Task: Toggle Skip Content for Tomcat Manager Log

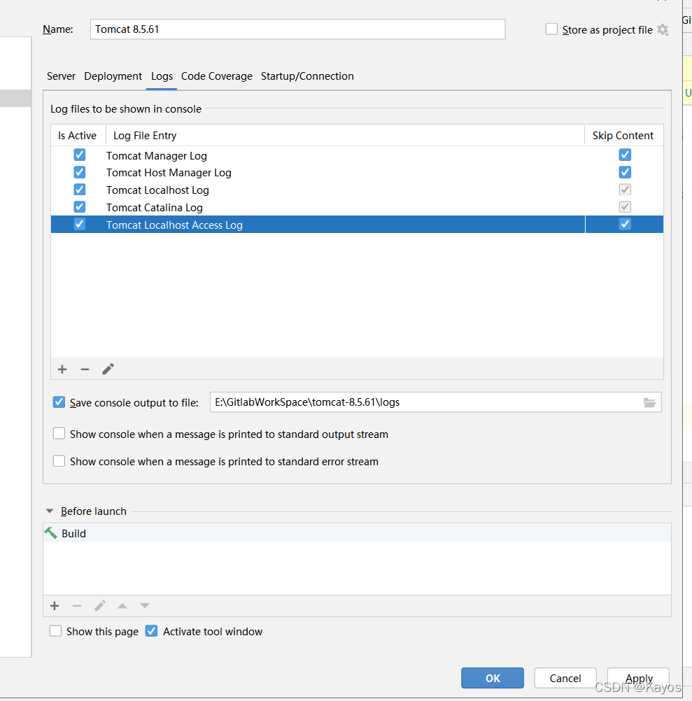Action: 624,155
